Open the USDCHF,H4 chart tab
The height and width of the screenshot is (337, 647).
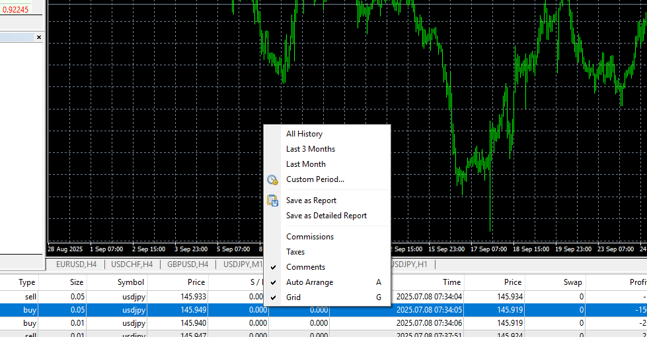click(132, 264)
